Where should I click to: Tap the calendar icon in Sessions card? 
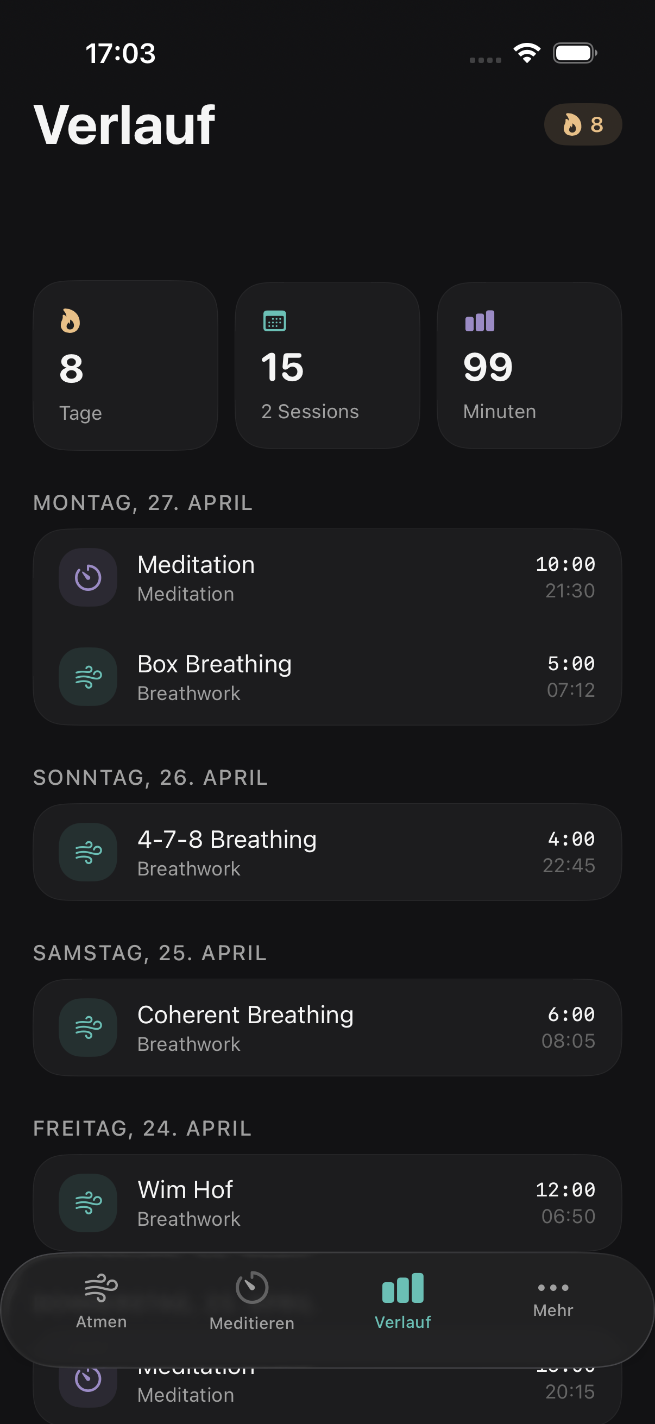pyautogui.click(x=274, y=320)
